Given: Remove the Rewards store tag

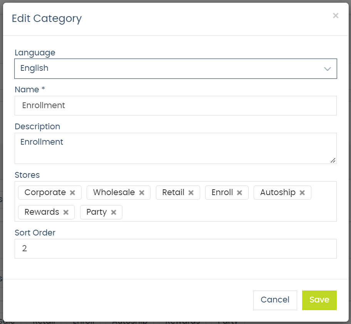Looking at the screenshot, I should point(66,212).
